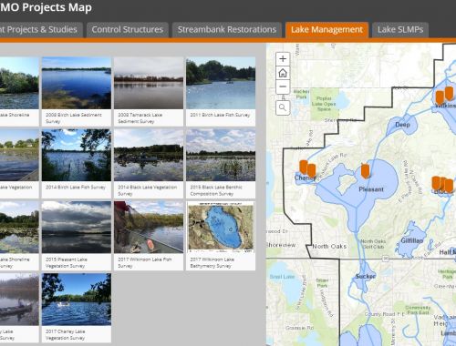Open the Streambank Restorations tab

[227, 30]
